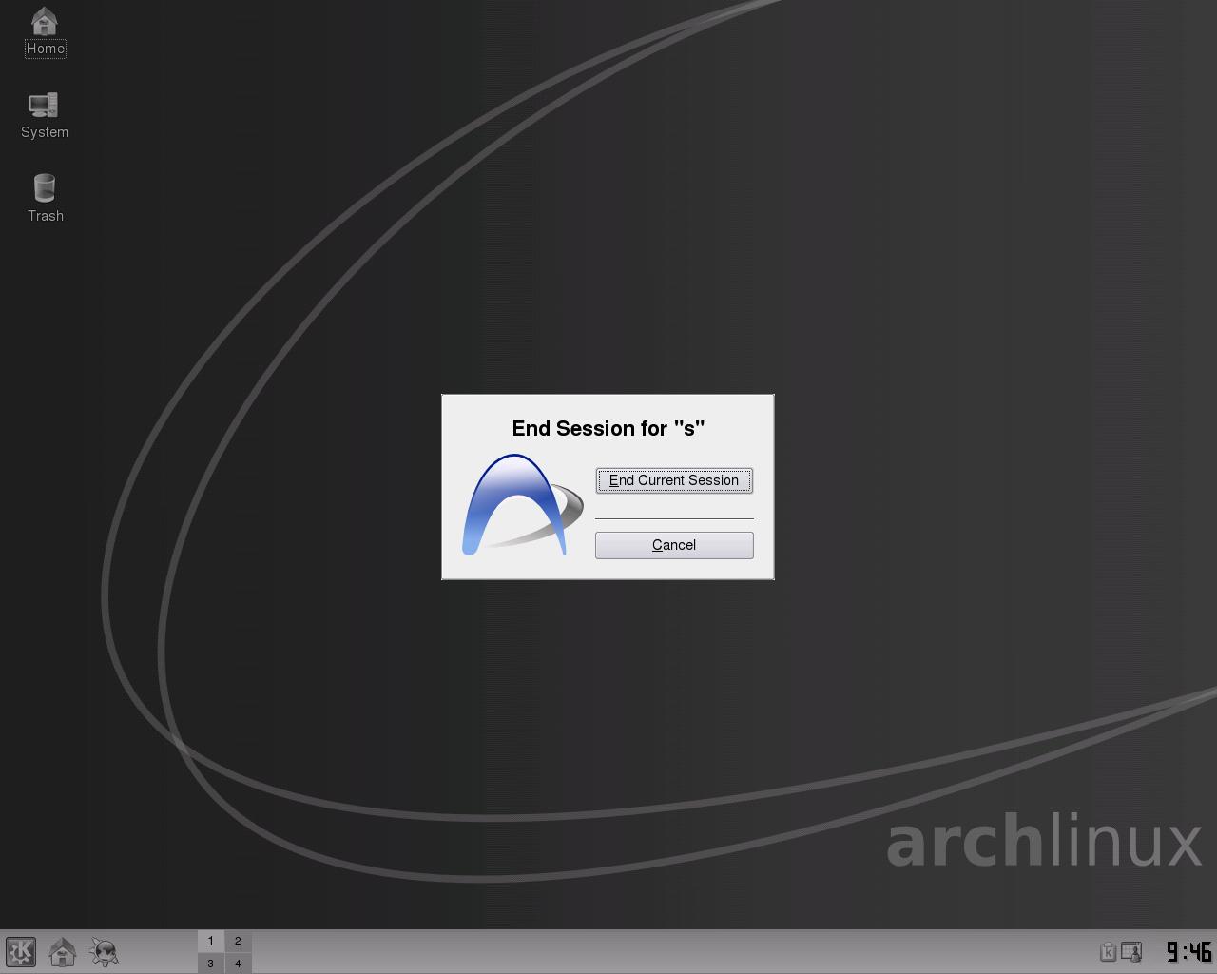Click the End Current Session button
Image resolution: width=1217 pixels, height=974 pixels.
tap(674, 480)
